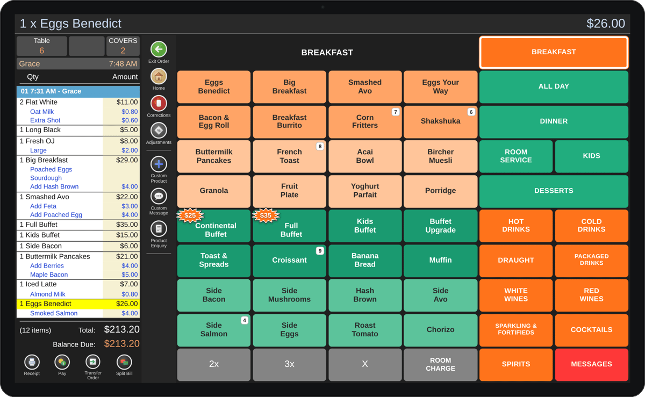Add Eggs Benedict to order
The height and width of the screenshot is (397, 645).
(214, 86)
